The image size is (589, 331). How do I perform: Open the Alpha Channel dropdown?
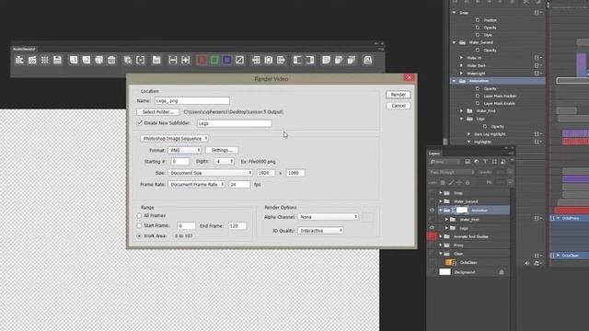pos(328,217)
